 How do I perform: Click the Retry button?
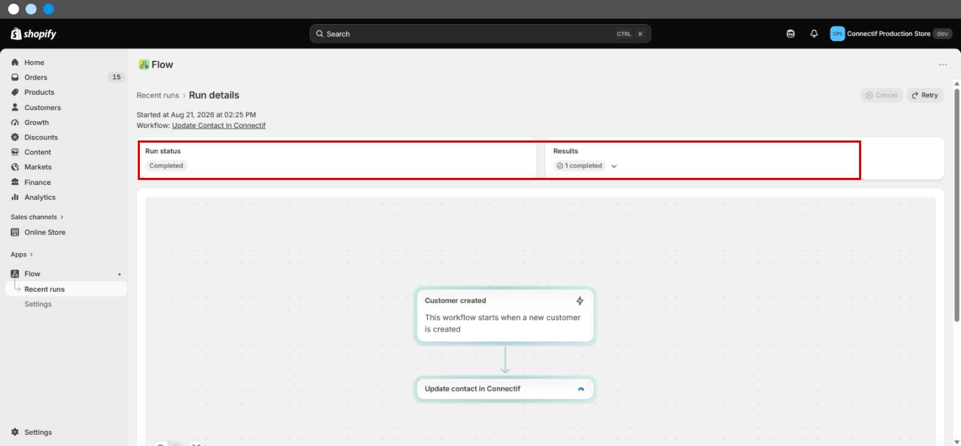click(925, 95)
